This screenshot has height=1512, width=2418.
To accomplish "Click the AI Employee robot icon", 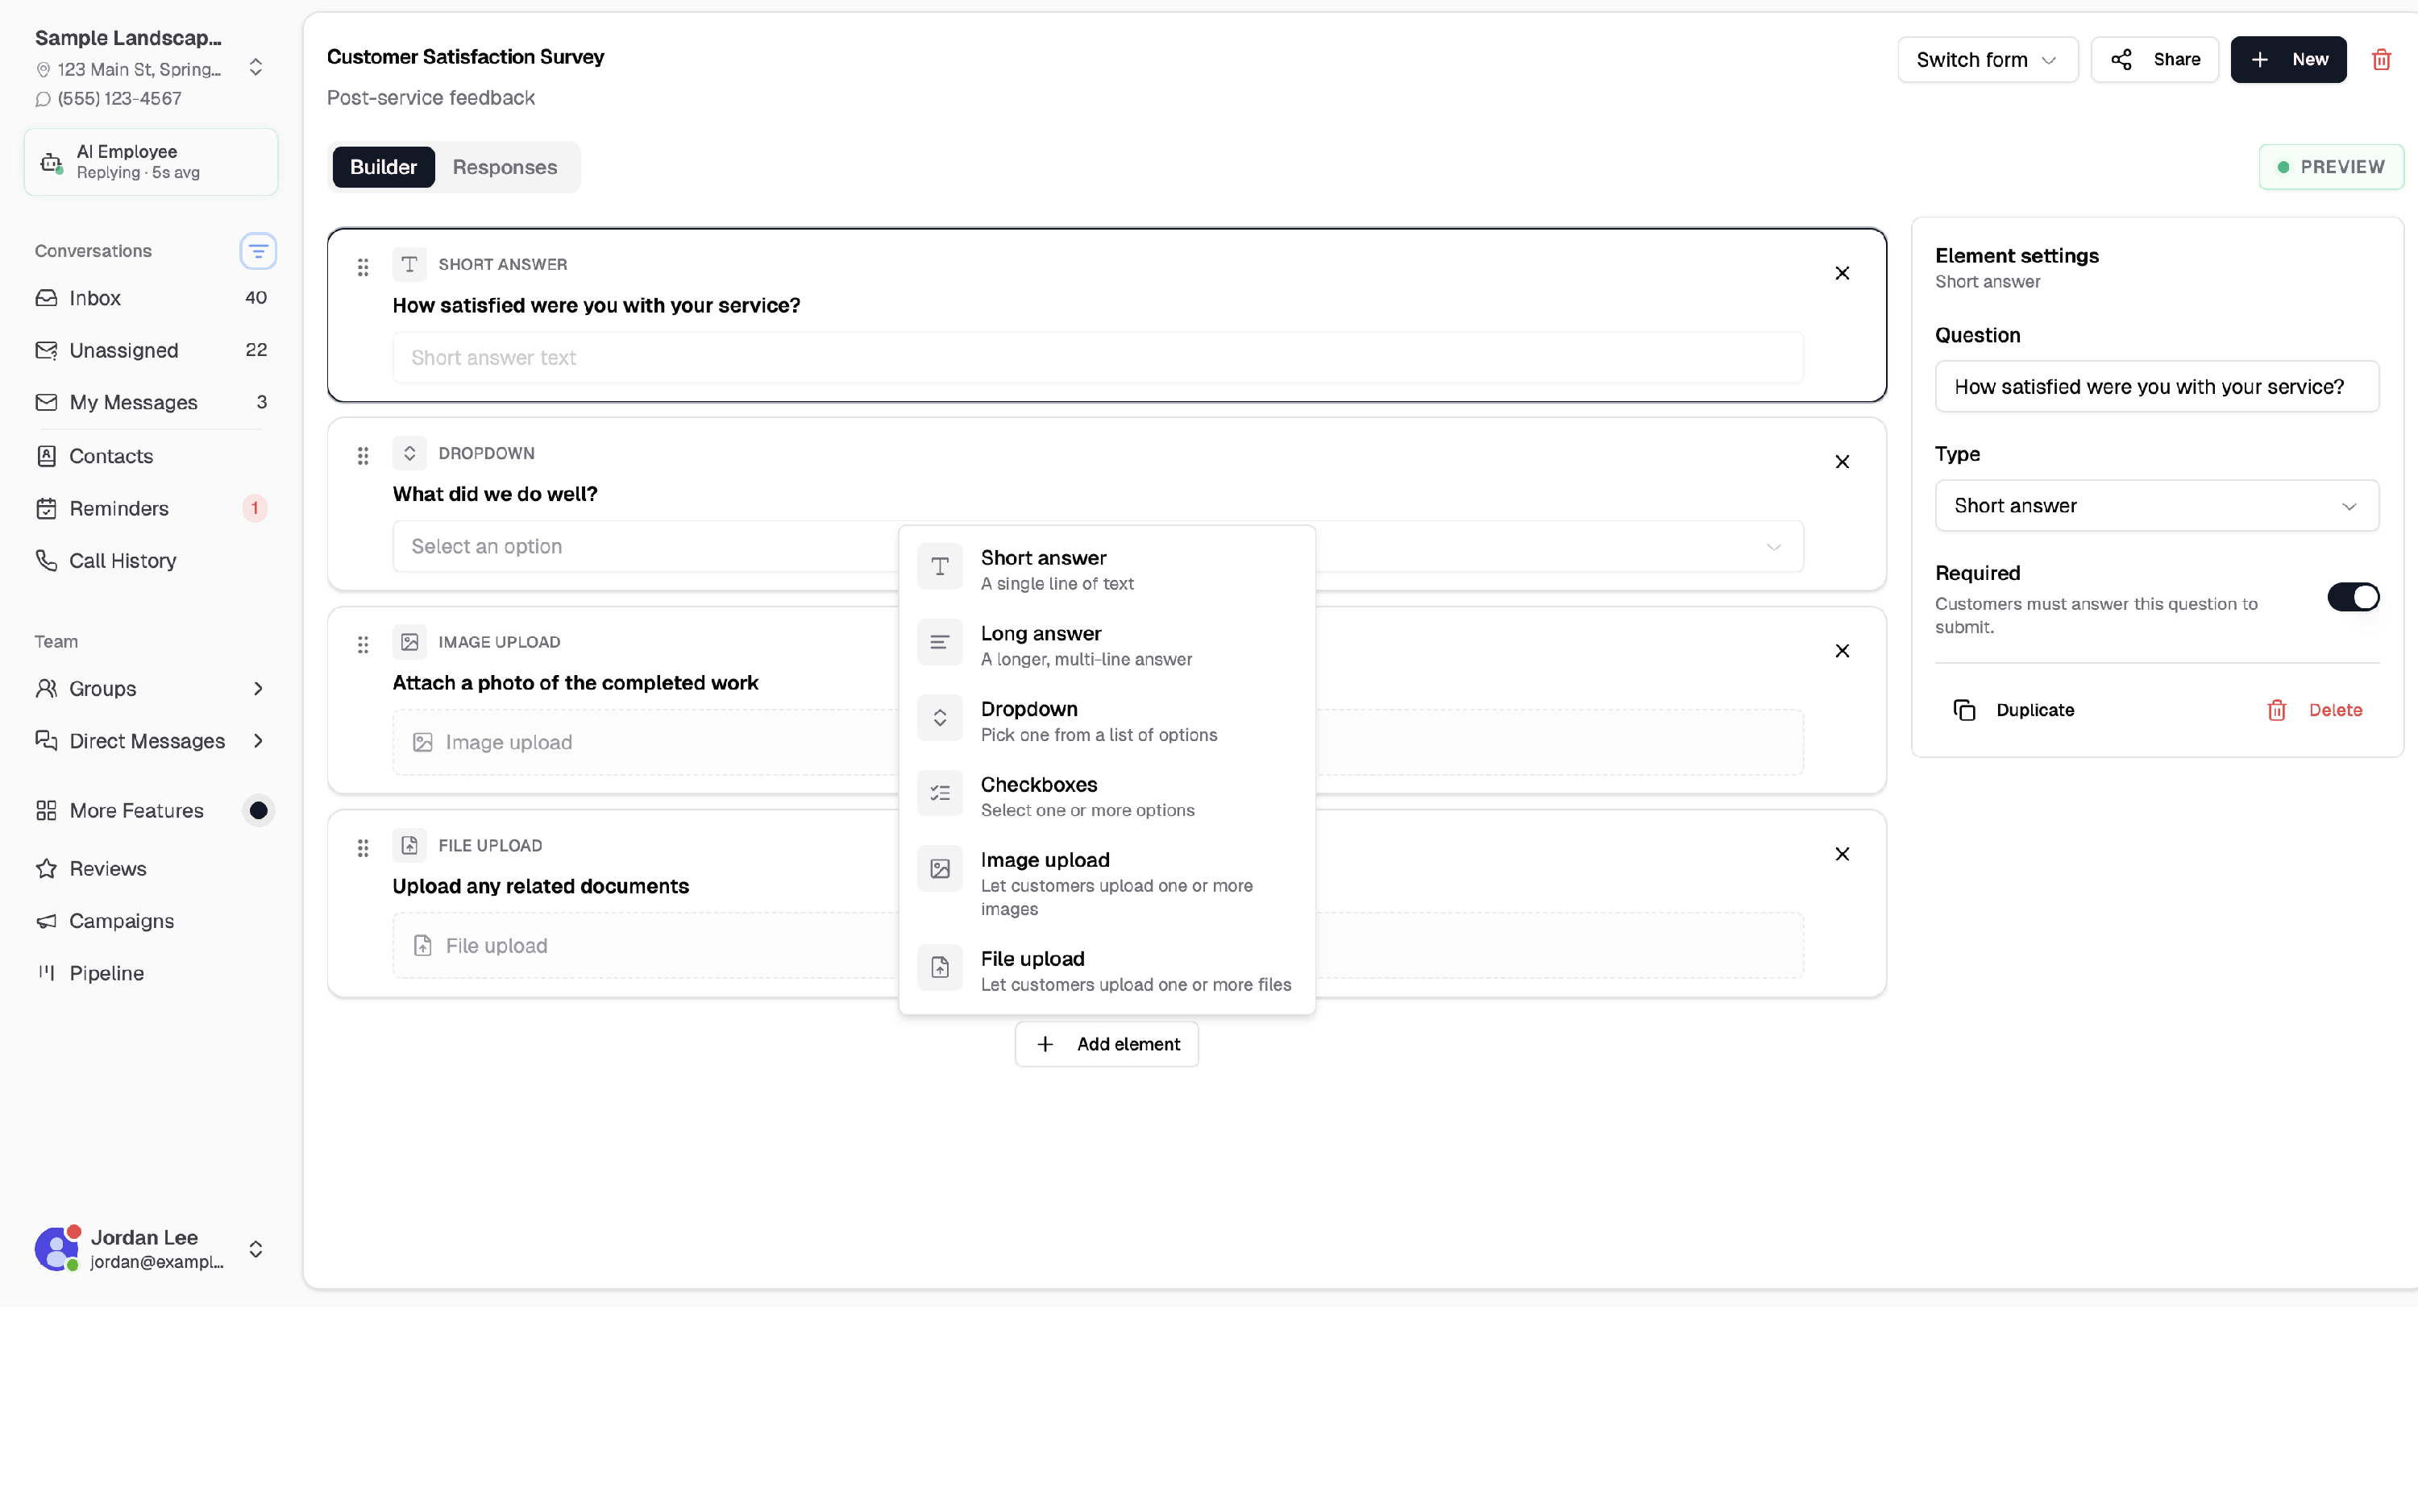I will point(51,162).
